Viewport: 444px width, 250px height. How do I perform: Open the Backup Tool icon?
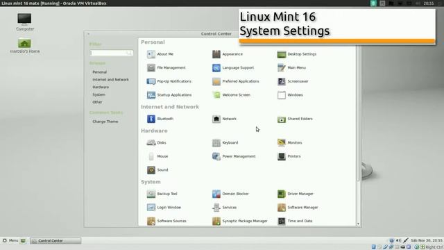[x=151, y=194]
